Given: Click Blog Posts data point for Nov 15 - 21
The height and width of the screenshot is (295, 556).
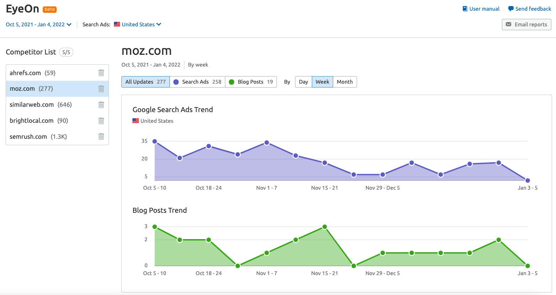Looking at the screenshot, I should (x=325, y=227).
